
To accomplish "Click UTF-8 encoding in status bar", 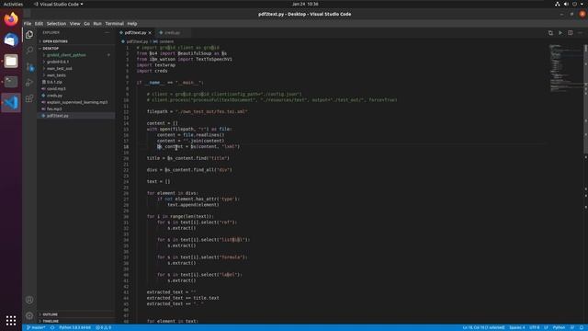I will 534,327.
